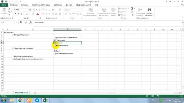Click the Format Painter brush icon
The height and width of the screenshot is (103, 184).
pyautogui.click(x=9, y=15)
